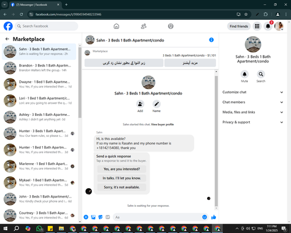The height and width of the screenshot is (233, 291).
Task: Open the account profile picture menu
Action: [279, 26]
